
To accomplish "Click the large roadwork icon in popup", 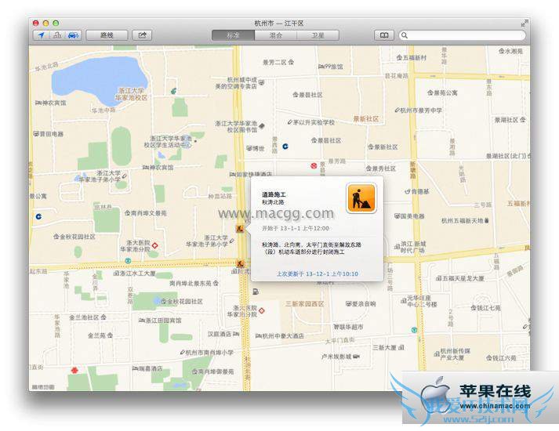I will (x=361, y=198).
